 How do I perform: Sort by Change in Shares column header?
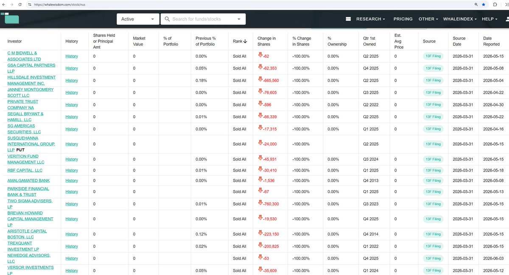coord(266,41)
